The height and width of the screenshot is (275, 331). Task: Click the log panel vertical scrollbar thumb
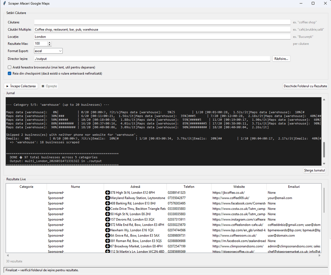click(x=324, y=149)
